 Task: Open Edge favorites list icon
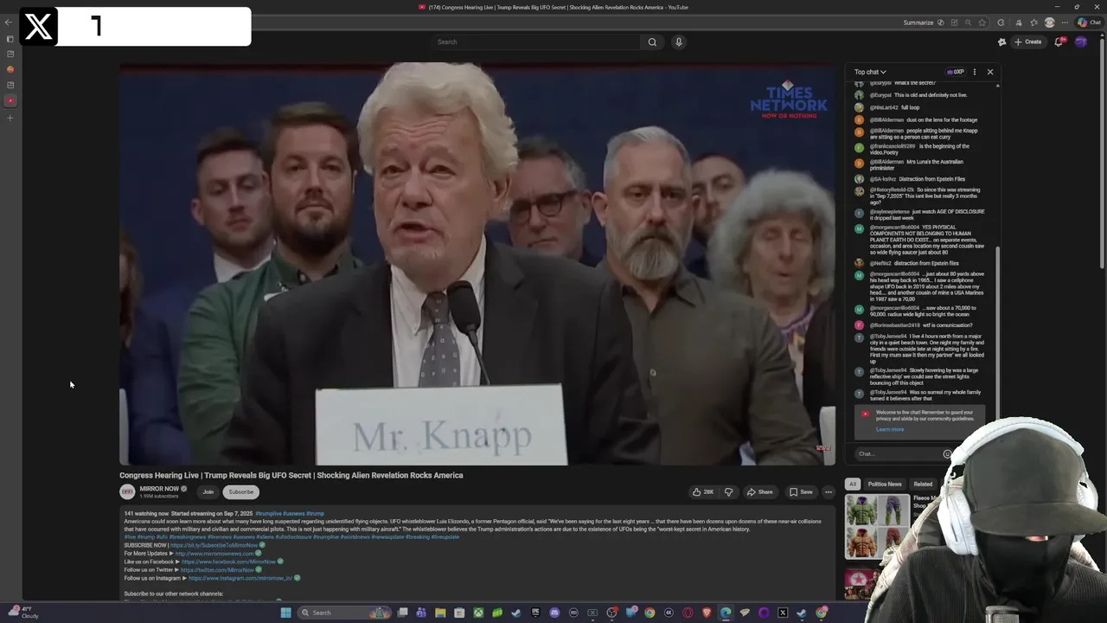1033,22
